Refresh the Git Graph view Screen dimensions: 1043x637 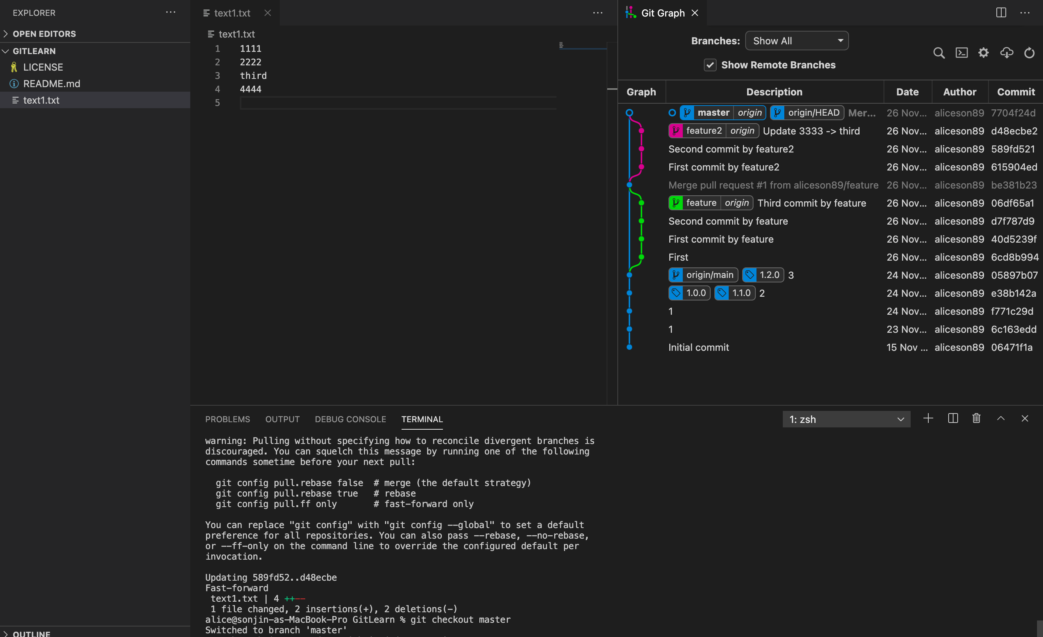tap(1029, 53)
